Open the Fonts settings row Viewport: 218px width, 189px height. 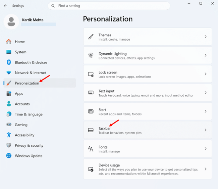(x=148, y=149)
